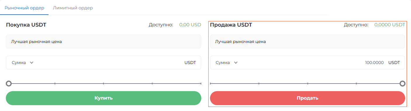Click the buy slider handle at start
411x111 pixels.
pos(9,84)
